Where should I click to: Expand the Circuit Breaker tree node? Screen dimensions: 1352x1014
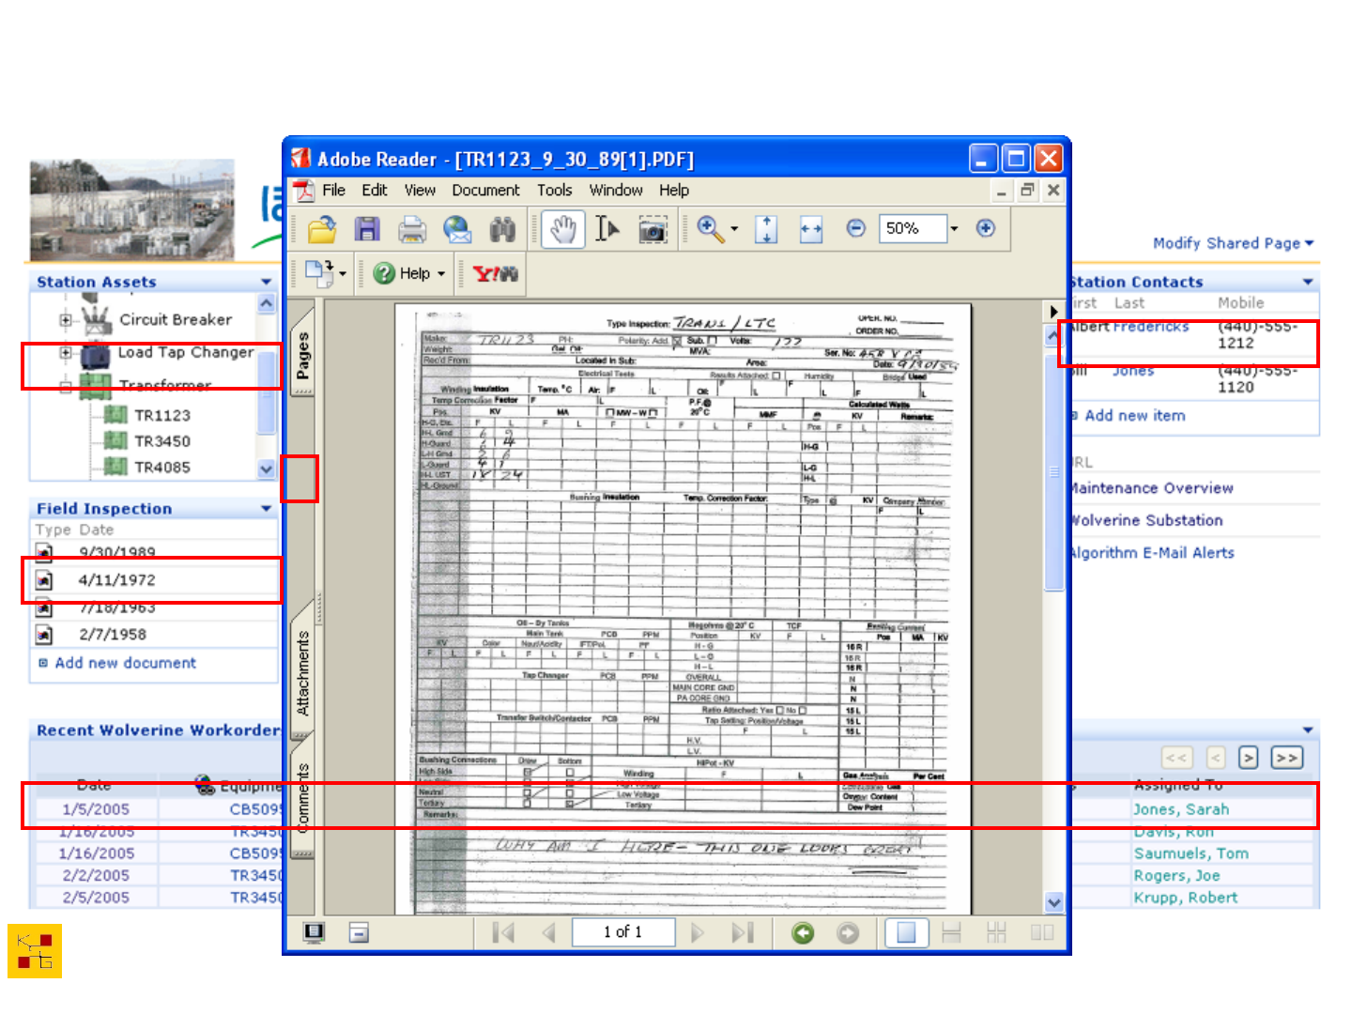pos(66,320)
